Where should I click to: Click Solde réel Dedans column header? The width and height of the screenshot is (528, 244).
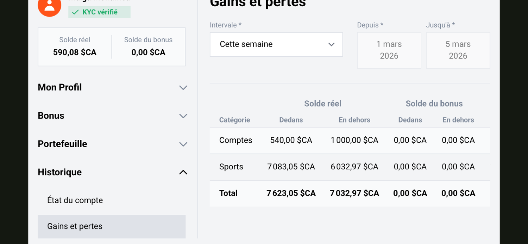tap(291, 120)
